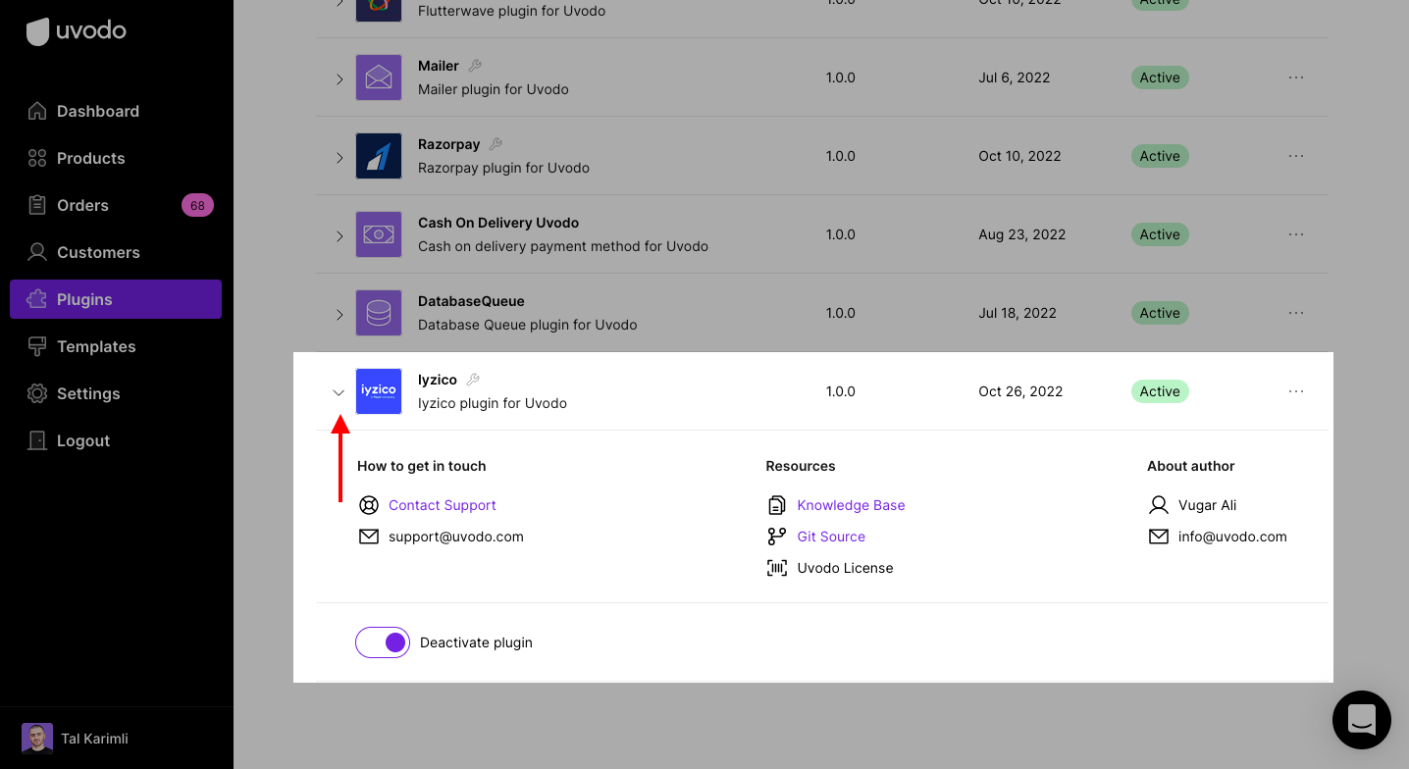Click the Razorpay plugin logo
Image resolution: width=1409 pixels, height=769 pixels.
click(x=379, y=156)
